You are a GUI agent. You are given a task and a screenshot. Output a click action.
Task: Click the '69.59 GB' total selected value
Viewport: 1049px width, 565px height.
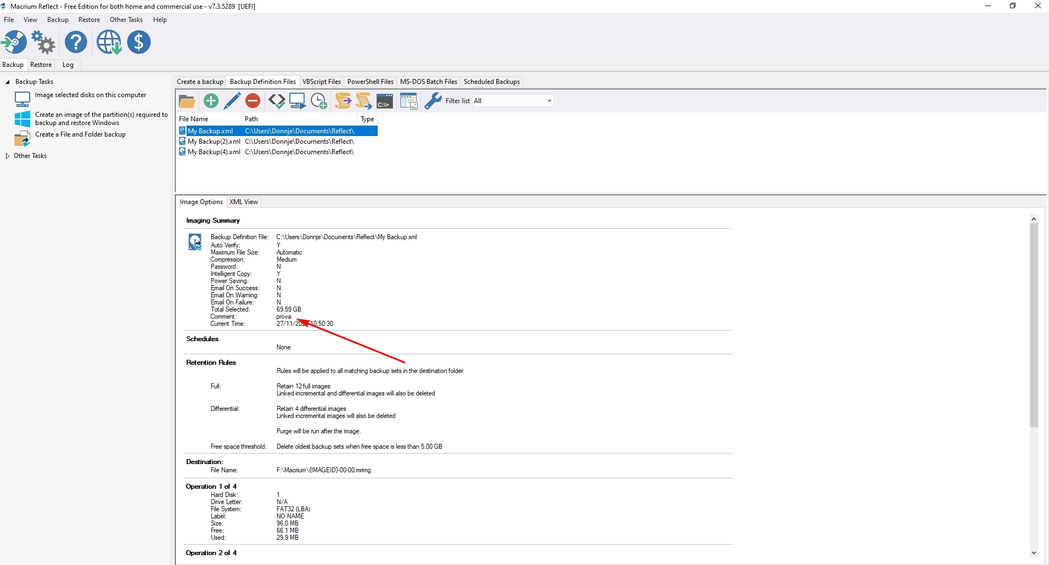[x=289, y=309]
